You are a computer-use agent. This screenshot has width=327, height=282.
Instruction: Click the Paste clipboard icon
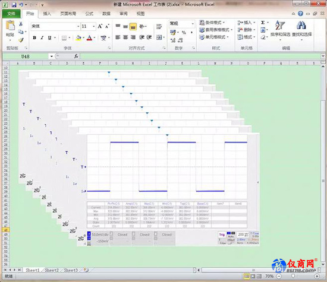(10, 26)
